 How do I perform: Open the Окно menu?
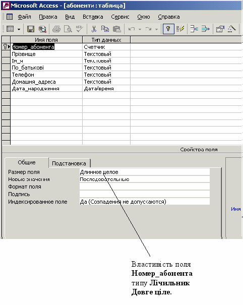pos(144,17)
